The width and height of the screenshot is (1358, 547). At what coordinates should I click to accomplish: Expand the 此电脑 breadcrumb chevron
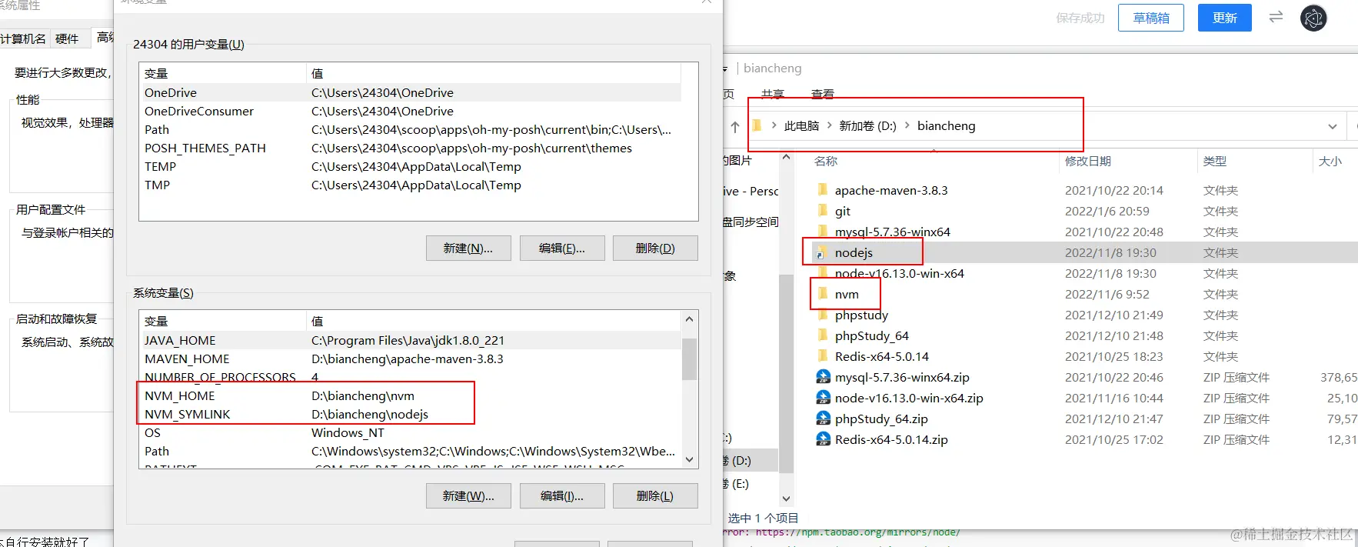pos(830,125)
